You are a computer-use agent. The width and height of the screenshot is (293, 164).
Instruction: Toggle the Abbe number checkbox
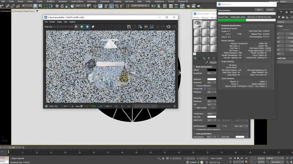(195, 108)
